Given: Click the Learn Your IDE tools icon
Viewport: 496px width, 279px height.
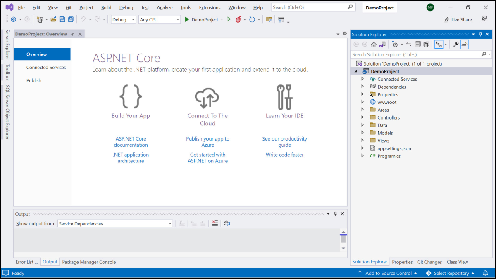Looking at the screenshot, I should (284, 97).
